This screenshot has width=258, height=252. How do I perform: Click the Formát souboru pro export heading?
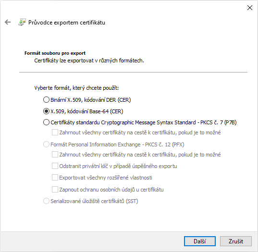point(55,53)
